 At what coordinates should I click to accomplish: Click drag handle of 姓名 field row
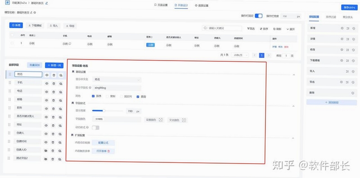click(10, 74)
